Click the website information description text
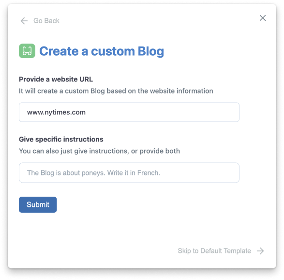Image resolution: width=284 pixels, height=280 pixels. point(116,91)
